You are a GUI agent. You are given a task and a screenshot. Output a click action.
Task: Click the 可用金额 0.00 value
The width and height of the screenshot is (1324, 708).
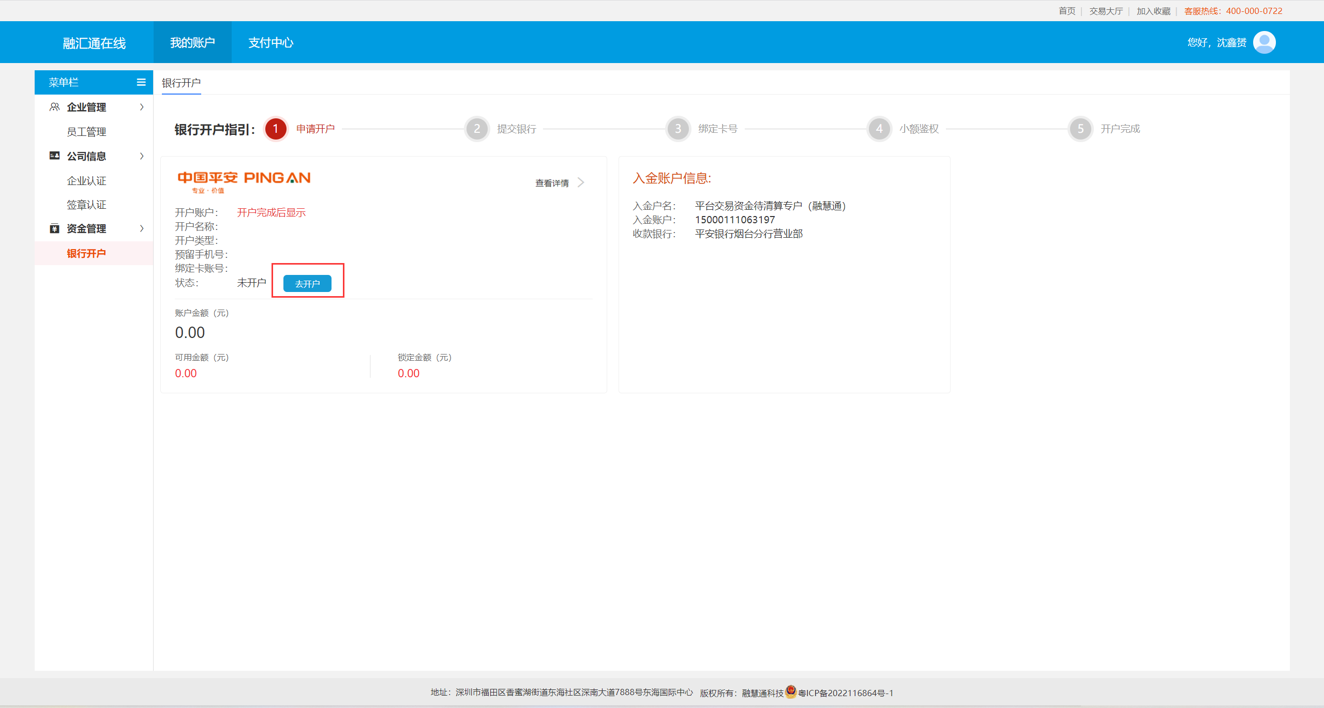(186, 373)
